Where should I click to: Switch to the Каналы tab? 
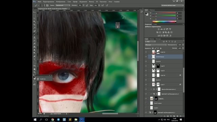pos(152,39)
